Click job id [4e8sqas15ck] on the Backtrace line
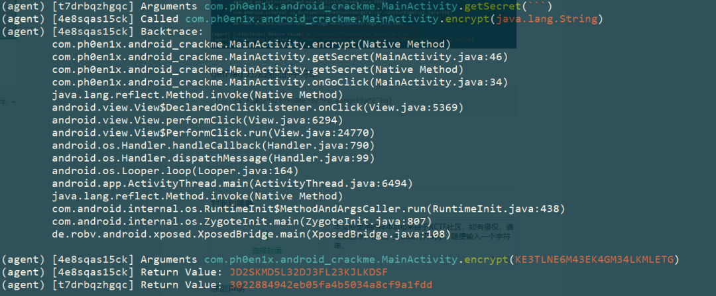This screenshot has width=716, height=296. (x=93, y=32)
